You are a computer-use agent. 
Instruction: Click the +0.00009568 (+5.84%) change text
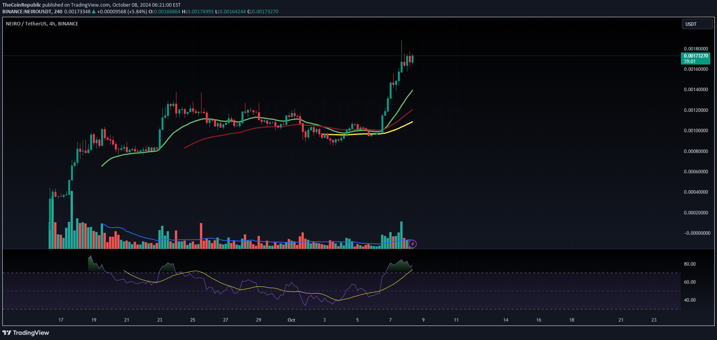tap(122, 12)
